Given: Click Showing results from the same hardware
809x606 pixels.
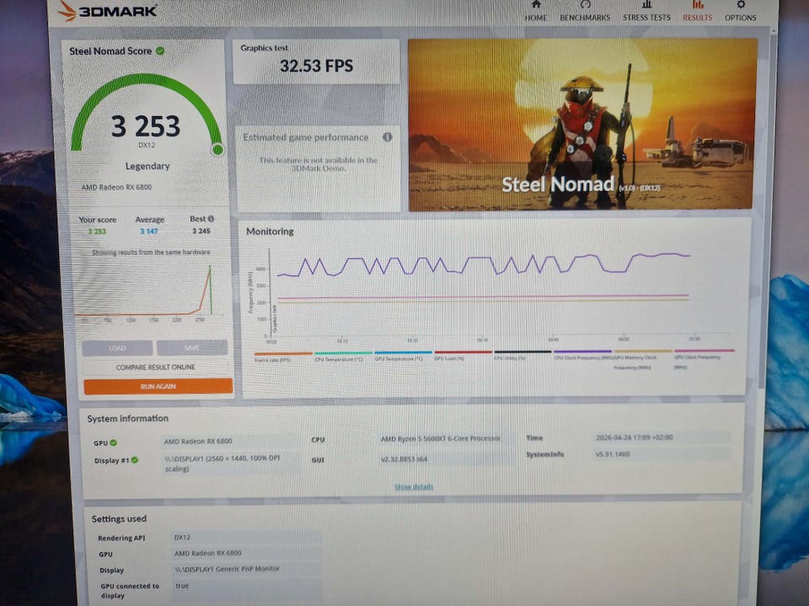Looking at the screenshot, I should click(151, 252).
